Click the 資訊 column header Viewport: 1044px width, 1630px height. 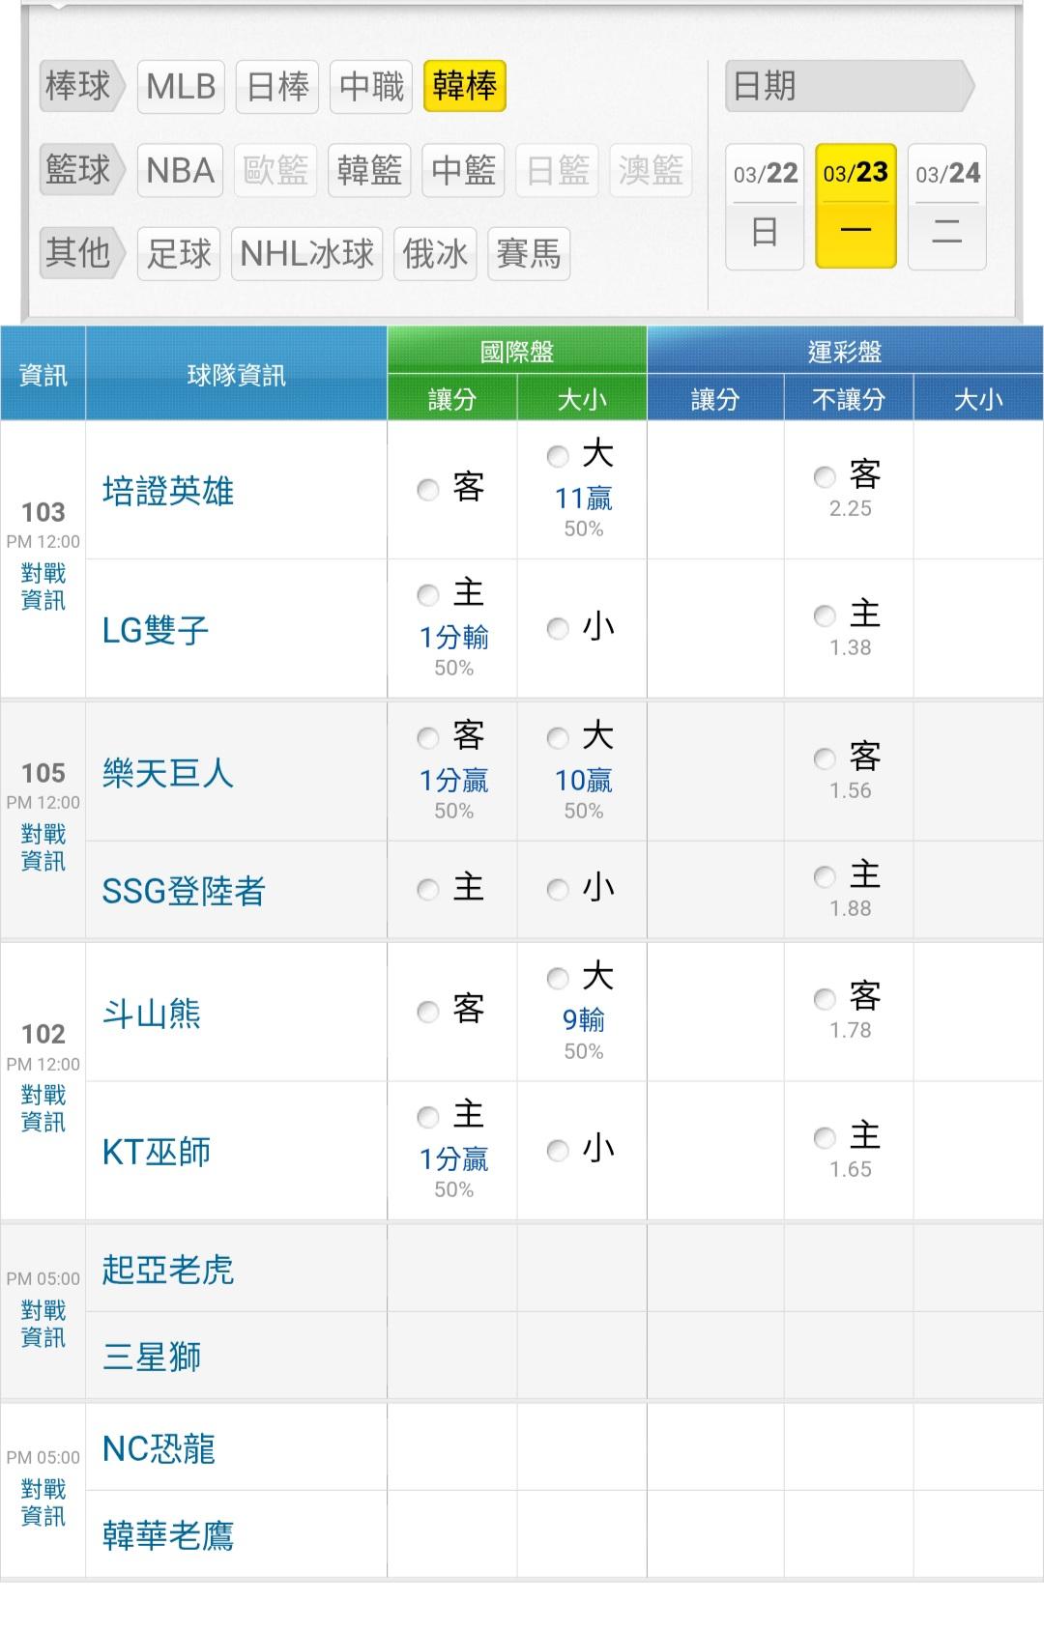43,375
